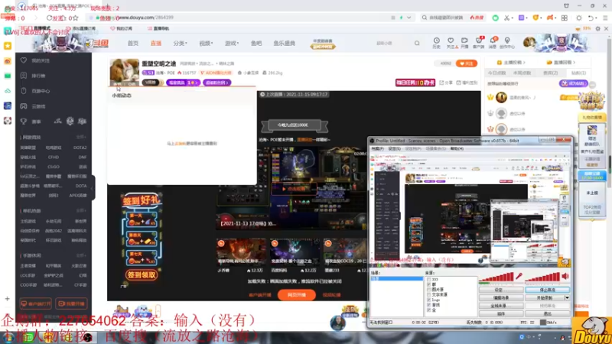Image resolution: width=612 pixels, height=344 pixels.
Task: Toggle the 群 source checkbox in OBS
Action: point(428,284)
